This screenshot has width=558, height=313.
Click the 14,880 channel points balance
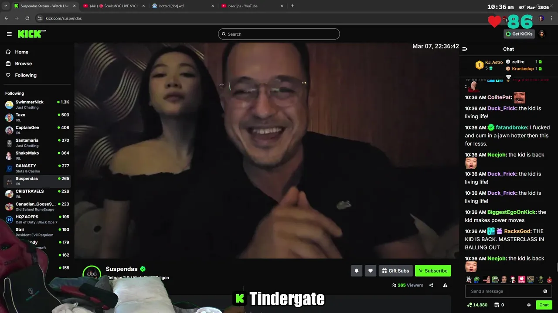(x=477, y=305)
